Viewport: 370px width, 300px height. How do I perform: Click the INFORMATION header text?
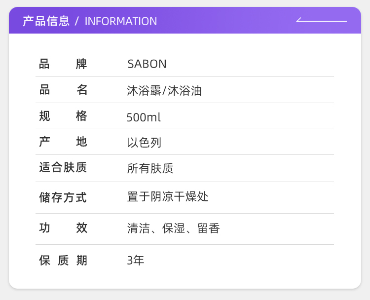coord(121,21)
